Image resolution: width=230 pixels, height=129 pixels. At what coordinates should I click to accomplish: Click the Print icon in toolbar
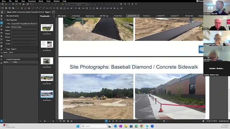tap(10, 8)
